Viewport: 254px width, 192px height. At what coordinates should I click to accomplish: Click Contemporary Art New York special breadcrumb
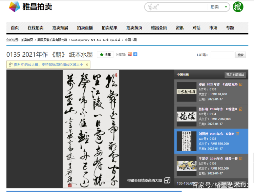(x=96, y=40)
